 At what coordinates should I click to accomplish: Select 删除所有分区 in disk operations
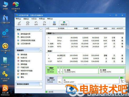24,61
